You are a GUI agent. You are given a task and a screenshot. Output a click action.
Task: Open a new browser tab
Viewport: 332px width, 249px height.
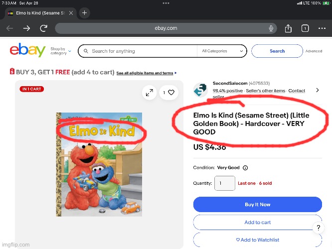(x=84, y=13)
